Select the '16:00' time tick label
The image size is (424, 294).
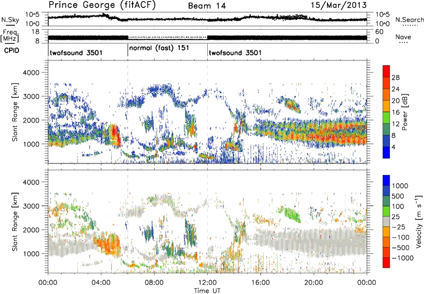tap(260, 283)
